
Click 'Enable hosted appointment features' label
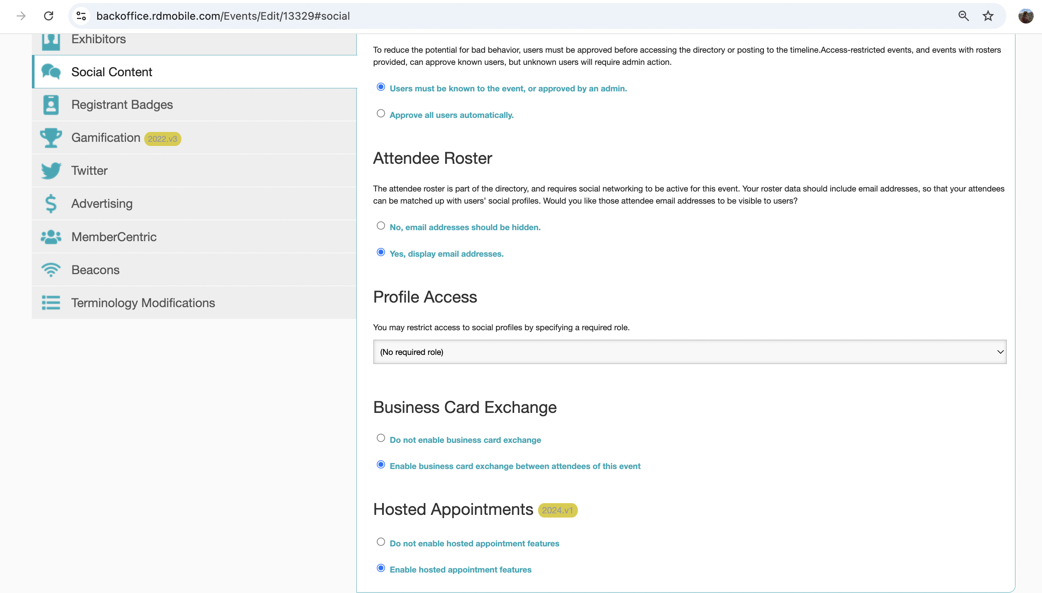tap(460, 570)
